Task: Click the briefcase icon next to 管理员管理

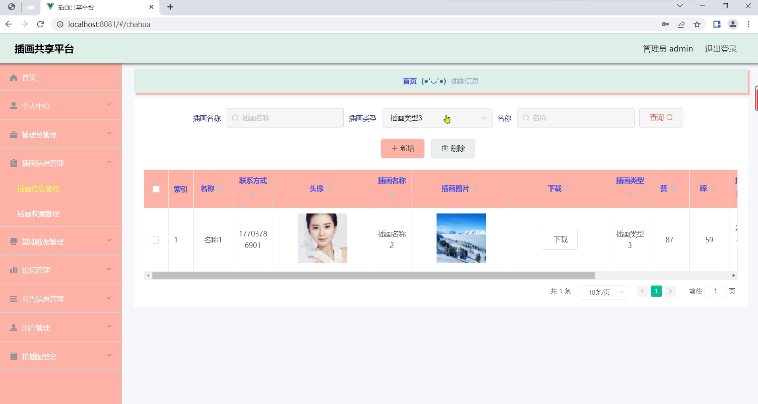Action: click(x=13, y=135)
